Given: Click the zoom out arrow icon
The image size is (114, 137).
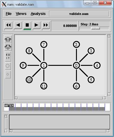Looking at the screenshot, I should [8, 47].
